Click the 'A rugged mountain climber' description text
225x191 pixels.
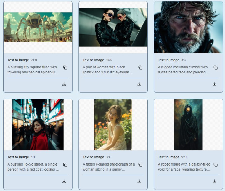point(183,70)
